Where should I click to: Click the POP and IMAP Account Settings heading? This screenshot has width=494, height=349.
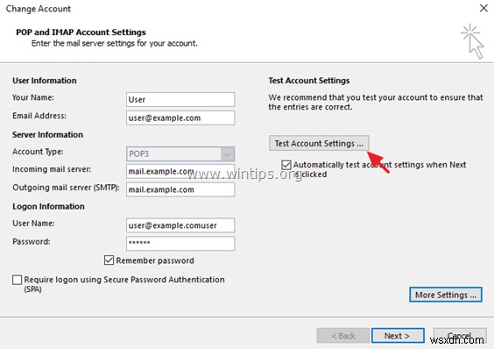[x=81, y=32]
